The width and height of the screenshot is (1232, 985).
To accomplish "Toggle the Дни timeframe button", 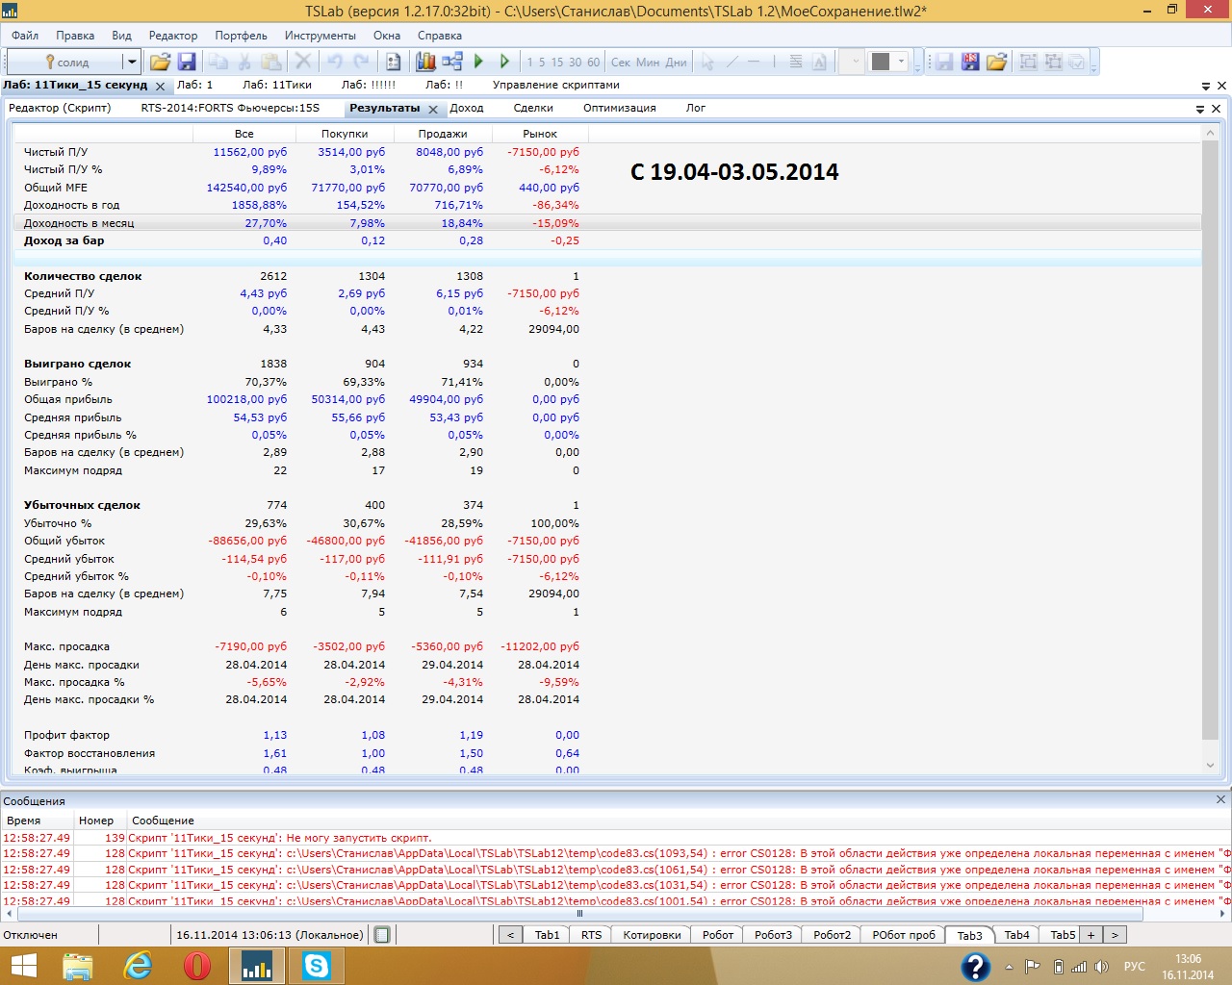I will click(x=677, y=63).
